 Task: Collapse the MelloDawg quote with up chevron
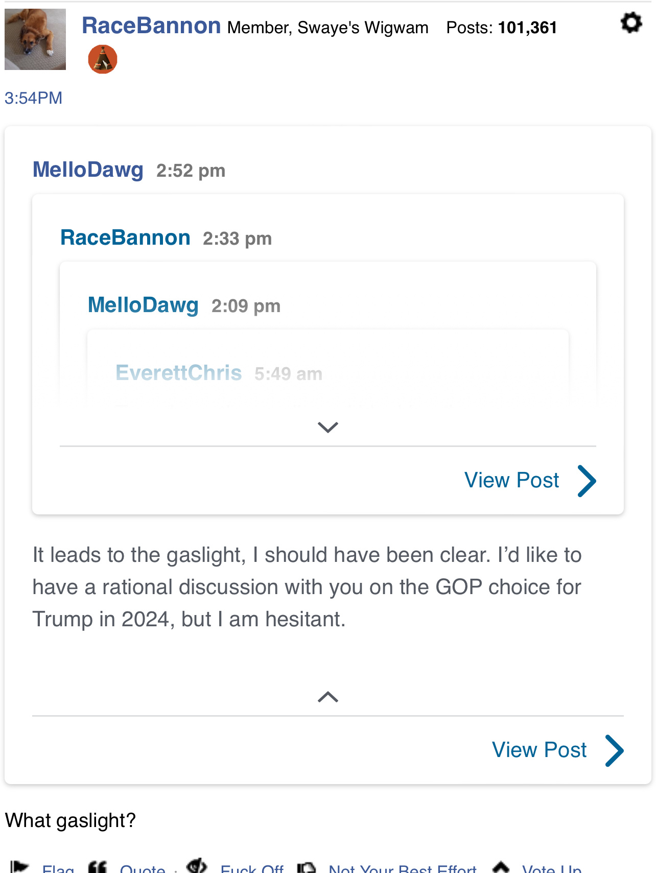point(328,697)
